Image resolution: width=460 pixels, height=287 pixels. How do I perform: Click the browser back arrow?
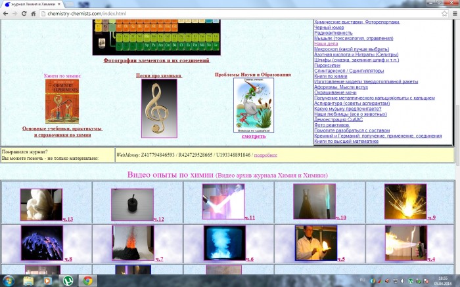pyautogui.click(x=5, y=13)
